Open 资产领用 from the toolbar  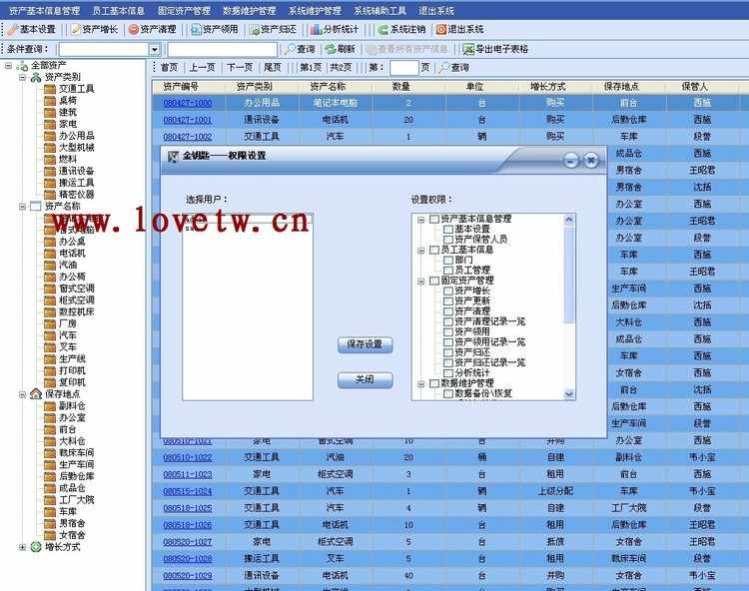[196, 30]
